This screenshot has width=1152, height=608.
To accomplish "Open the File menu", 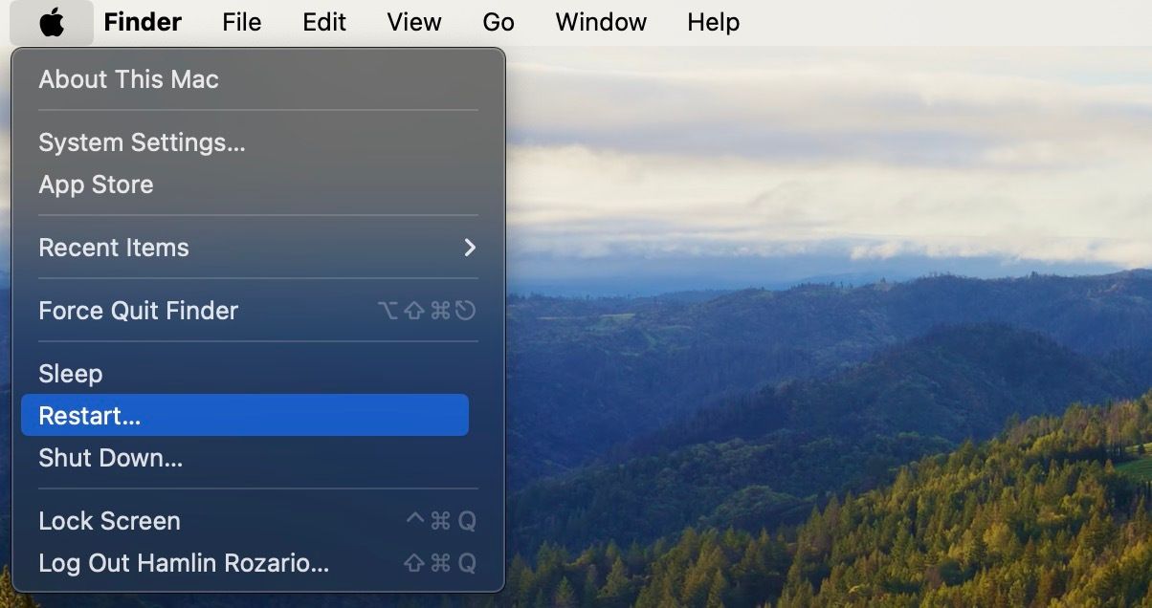I will point(240,21).
